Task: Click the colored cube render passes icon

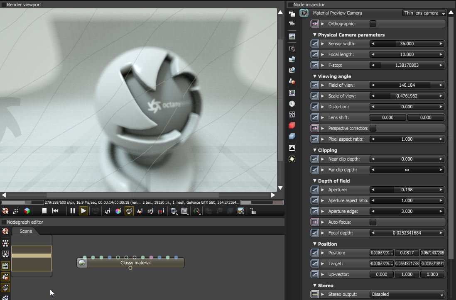Action: [x=27, y=211]
